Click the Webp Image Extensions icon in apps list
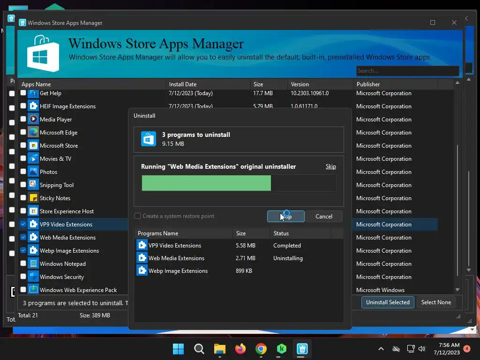480x360 pixels. coord(33,250)
